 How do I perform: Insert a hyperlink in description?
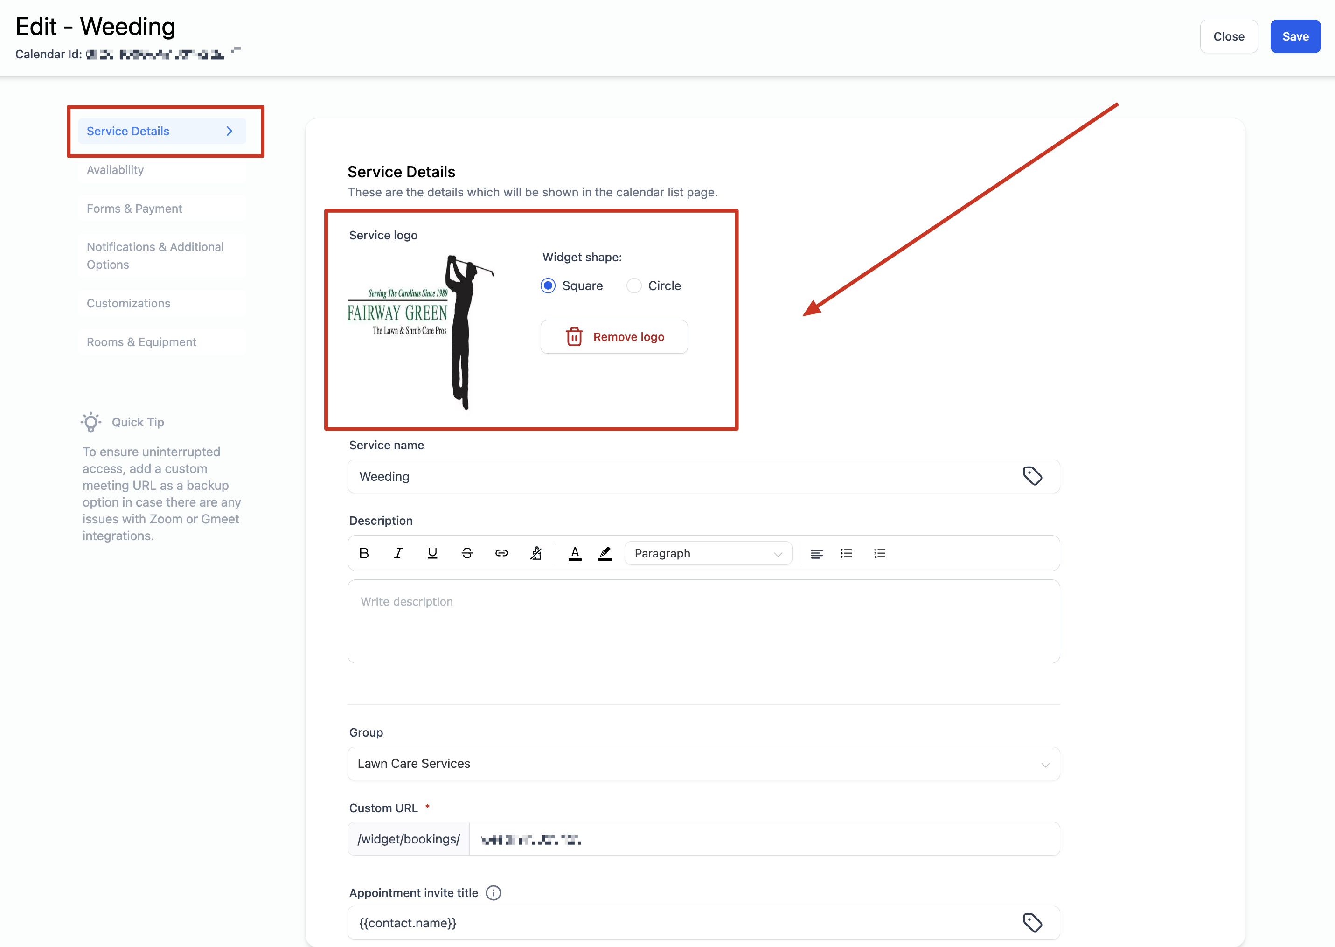501,553
